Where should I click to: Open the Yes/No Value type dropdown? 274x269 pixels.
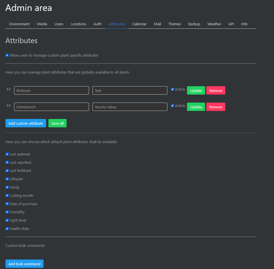(x=130, y=107)
